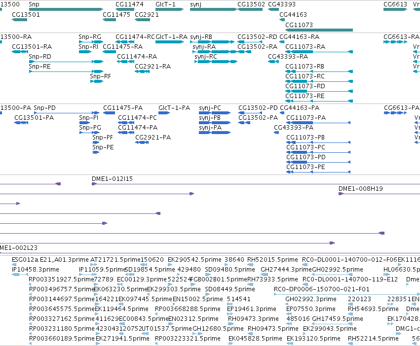
Task: Click the CG43393 gene label
Action: (x=282, y=4)
